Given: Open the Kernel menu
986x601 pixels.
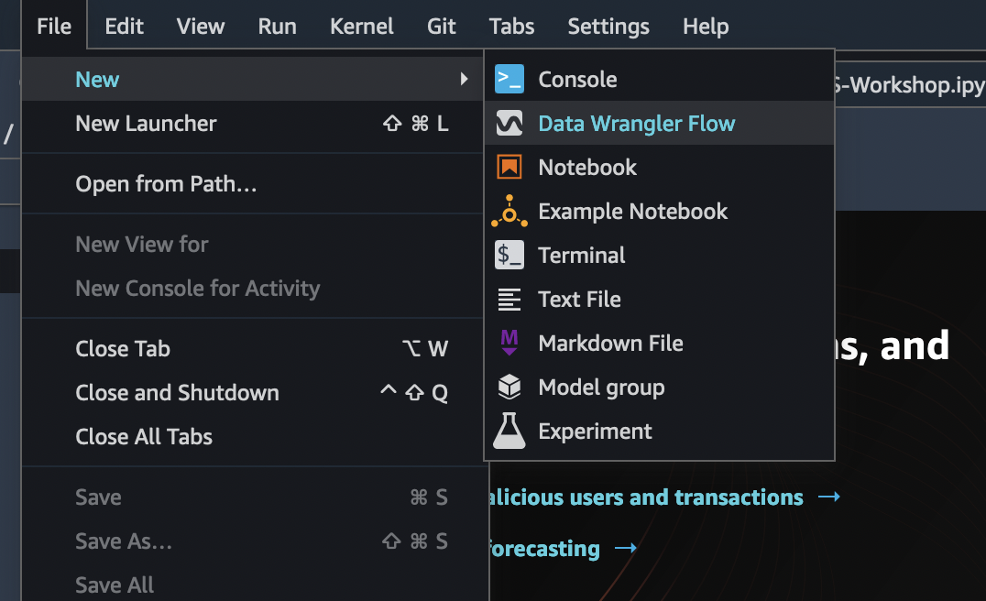Looking at the screenshot, I should pyautogui.click(x=361, y=26).
